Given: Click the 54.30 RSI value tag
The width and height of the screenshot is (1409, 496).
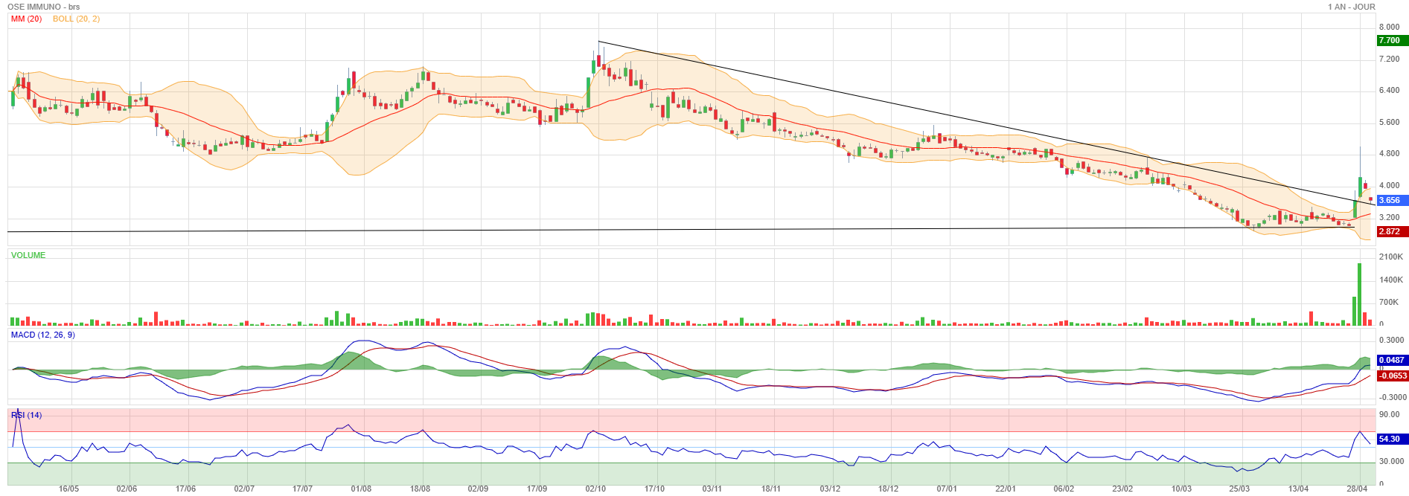Looking at the screenshot, I should pyautogui.click(x=1390, y=439).
